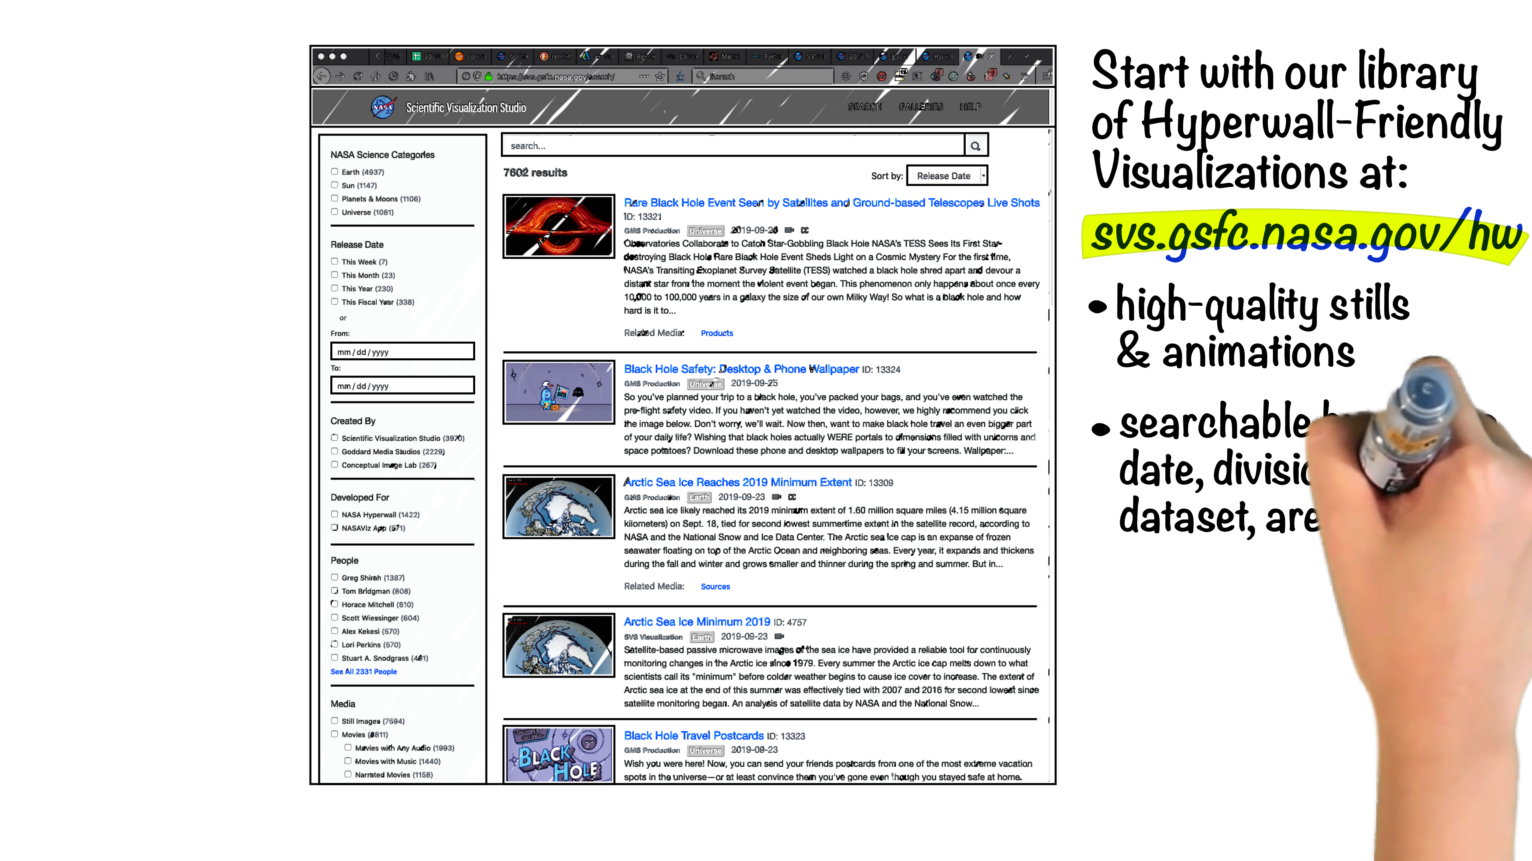Open the page actions three-dot menu
The height and width of the screenshot is (861, 1532).
[644, 76]
